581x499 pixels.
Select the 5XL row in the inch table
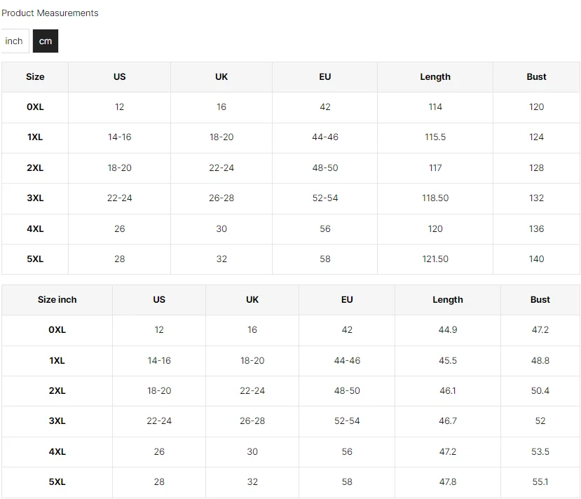coord(290,482)
